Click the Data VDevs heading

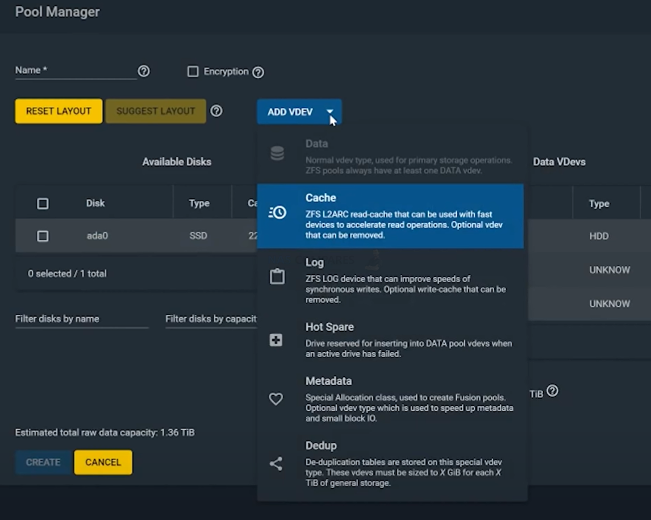coord(559,161)
